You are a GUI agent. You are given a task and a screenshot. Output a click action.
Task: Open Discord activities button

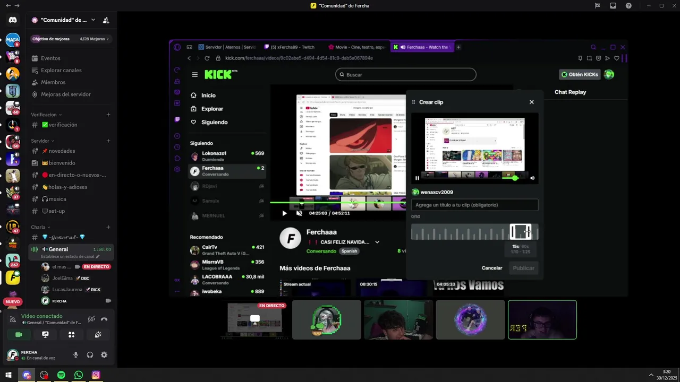[71, 334]
